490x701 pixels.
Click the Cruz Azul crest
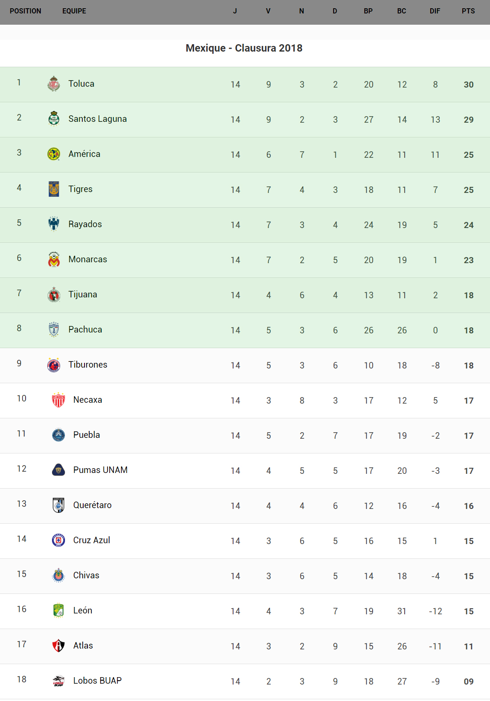tap(58, 540)
